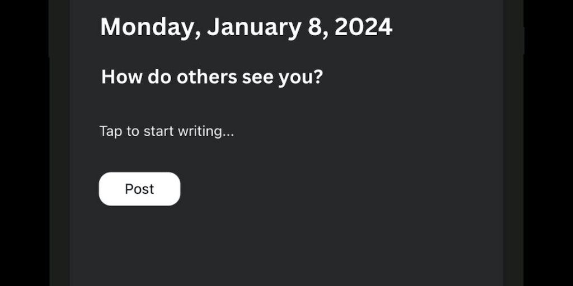The height and width of the screenshot is (286, 573).
Task: Select the Monday, January 8, 2024 heading
Action: pyautogui.click(x=246, y=27)
